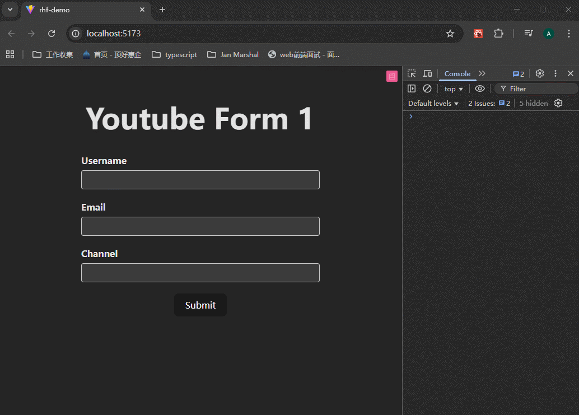Open the 2 Issues link
Image resolution: width=579 pixels, height=415 pixels.
pyautogui.click(x=489, y=104)
